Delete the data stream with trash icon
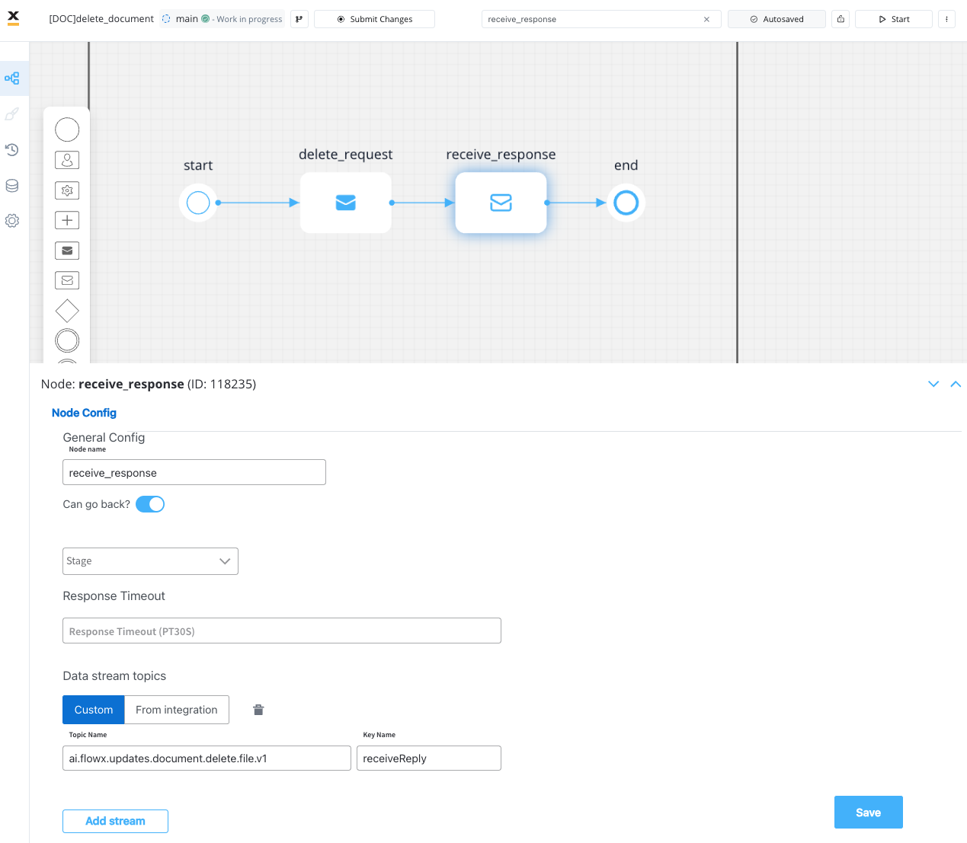Viewport: 967px width, 843px height. pos(258,710)
